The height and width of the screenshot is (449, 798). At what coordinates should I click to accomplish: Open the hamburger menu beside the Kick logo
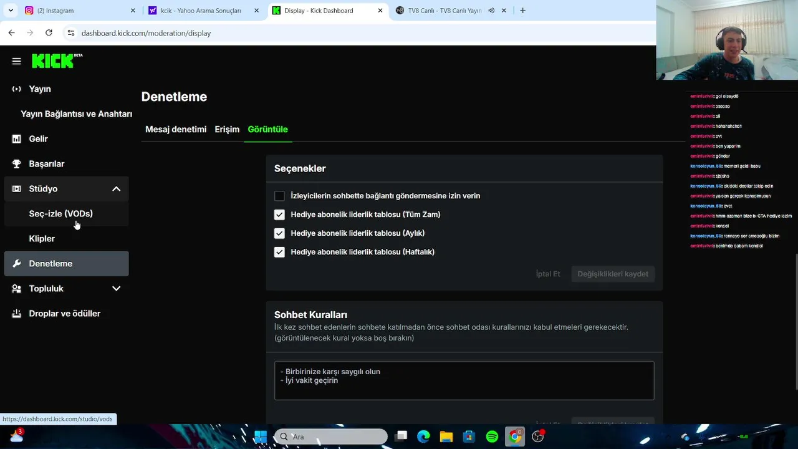click(17, 61)
